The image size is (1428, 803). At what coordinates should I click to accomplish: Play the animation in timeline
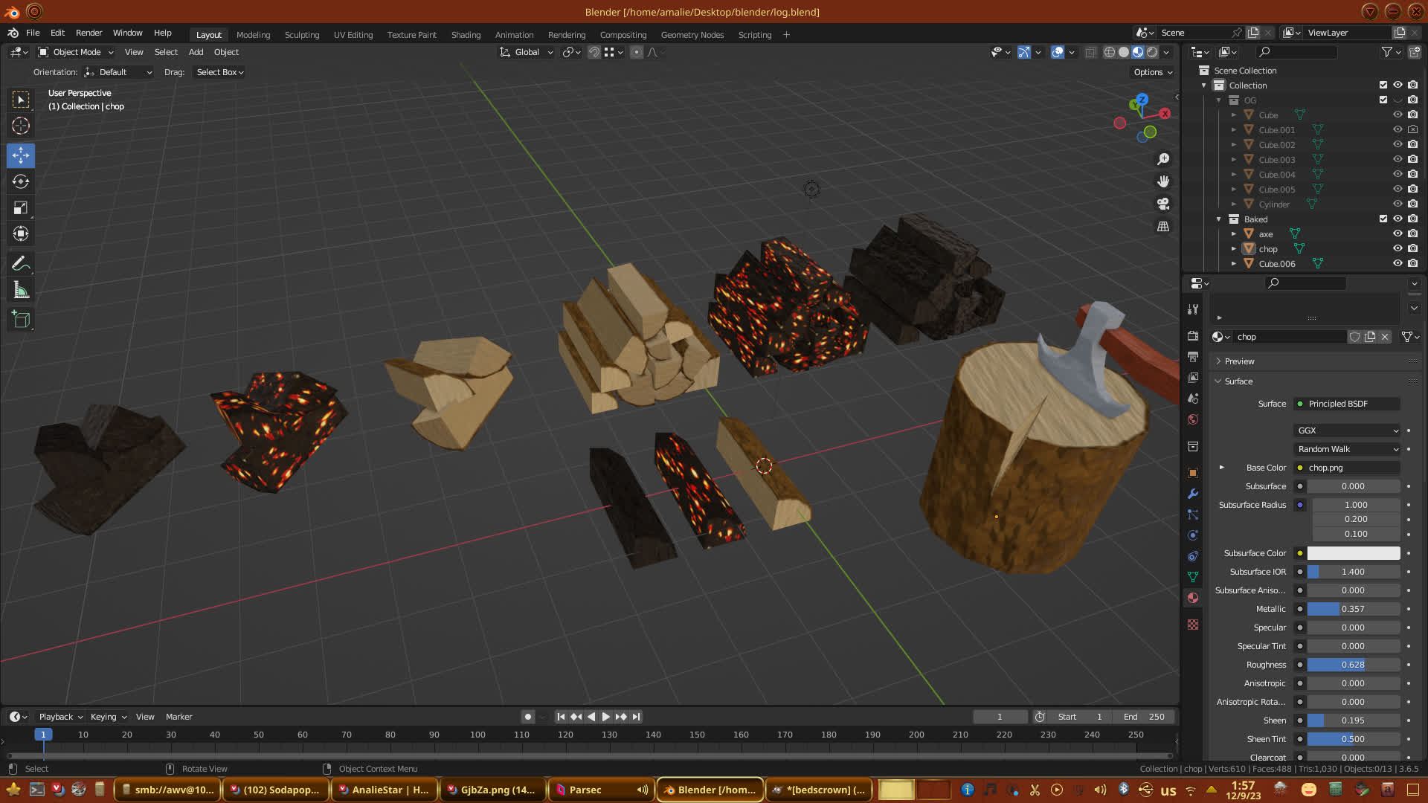tap(605, 717)
